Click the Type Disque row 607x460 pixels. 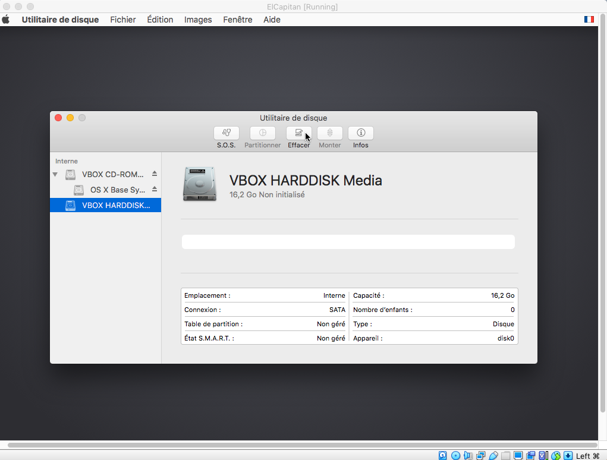click(x=433, y=324)
